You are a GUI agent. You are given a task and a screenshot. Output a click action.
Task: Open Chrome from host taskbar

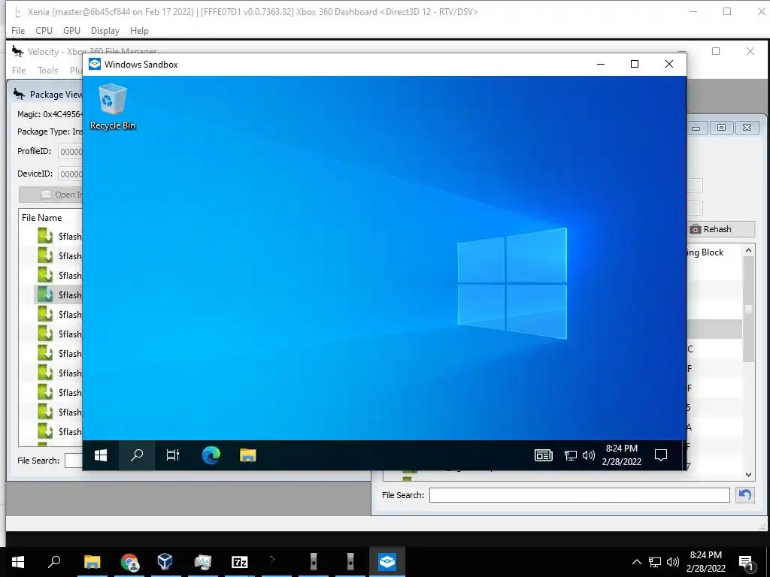coord(129,562)
